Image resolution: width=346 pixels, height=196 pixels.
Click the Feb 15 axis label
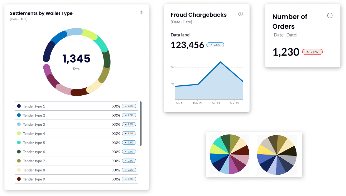[197, 103]
